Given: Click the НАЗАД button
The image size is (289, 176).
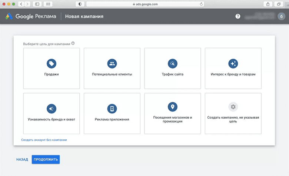Looking at the screenshot, I should click(x=22, y=159).
